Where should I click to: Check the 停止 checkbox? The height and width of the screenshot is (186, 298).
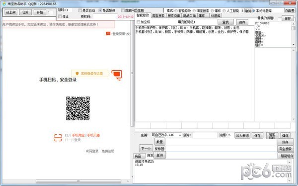click(60, 16)
